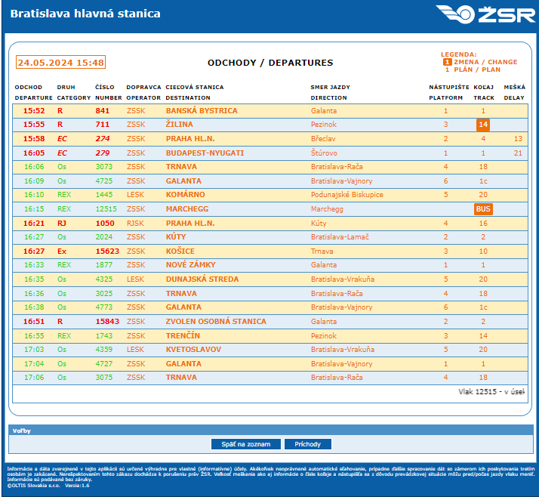Open Príchody arrivals view

(x=307, y=444)
